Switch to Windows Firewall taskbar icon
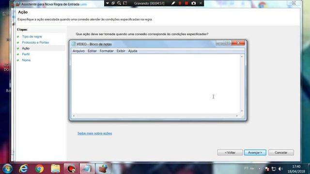Image resolution: width=310 pixels, height=174 pixels. 103,169
